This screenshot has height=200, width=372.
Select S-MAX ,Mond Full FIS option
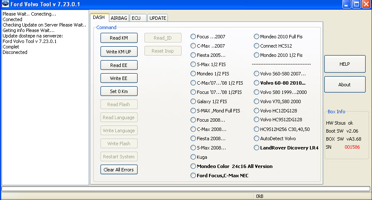coord(215,111)
